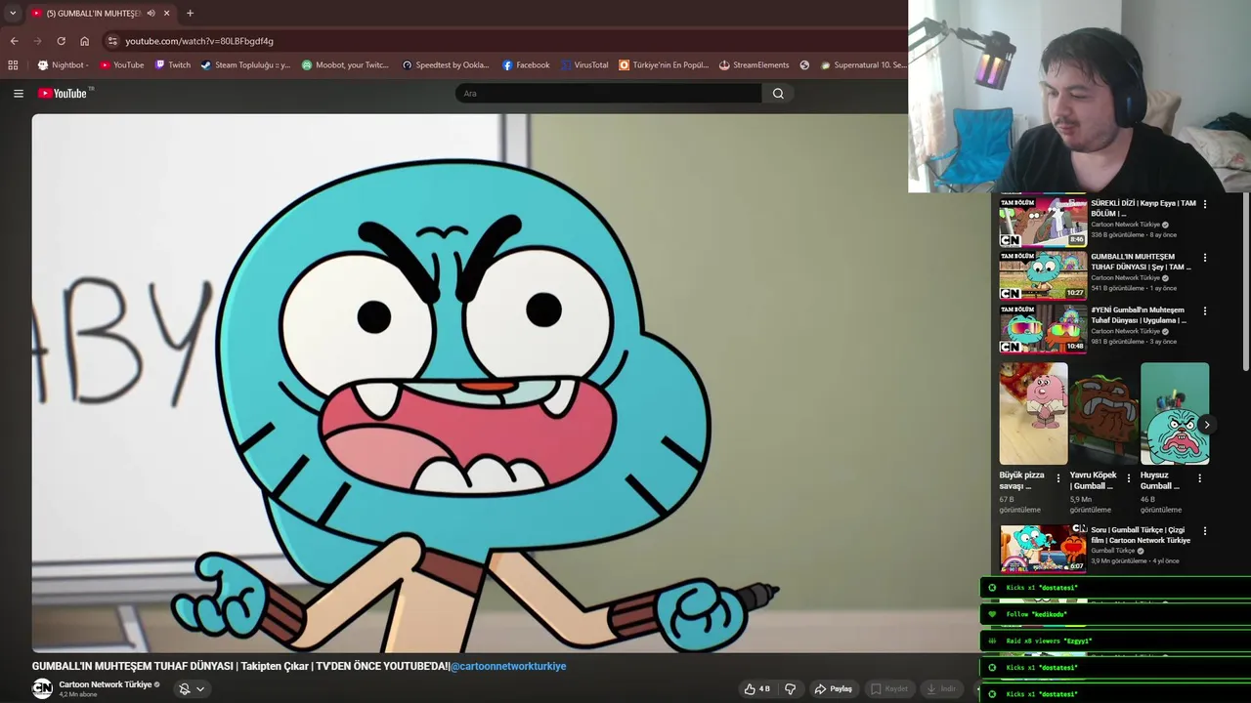Viewport: 1251px width, 703px height.
Task: Open options for Huysuz Gumball short
Action: pyautogui.click(x=1199, y=478)
